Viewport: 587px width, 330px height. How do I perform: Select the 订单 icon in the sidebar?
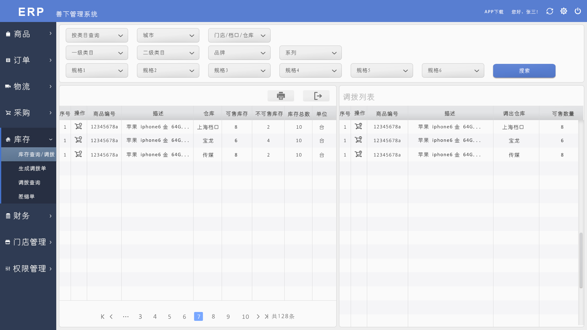tap(8, 60)
